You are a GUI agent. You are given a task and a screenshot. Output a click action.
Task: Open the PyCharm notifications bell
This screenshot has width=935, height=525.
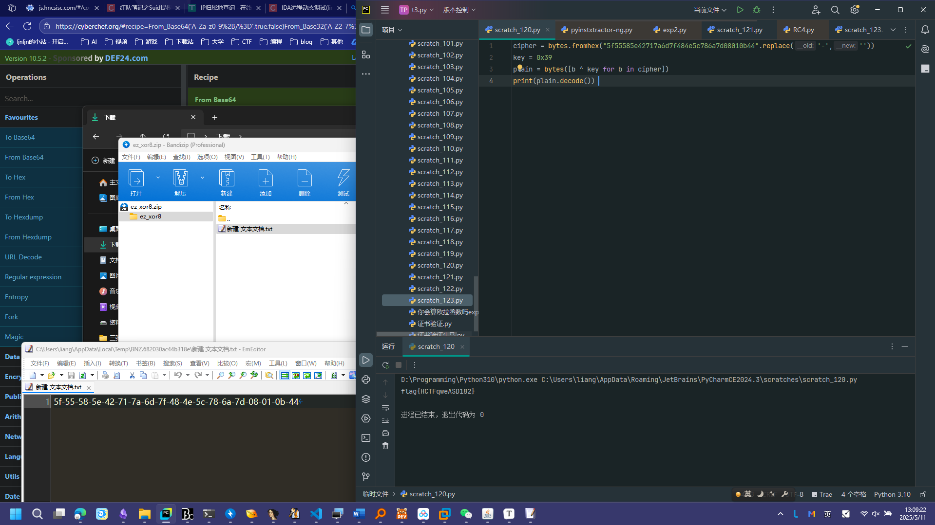coord(925,30)
